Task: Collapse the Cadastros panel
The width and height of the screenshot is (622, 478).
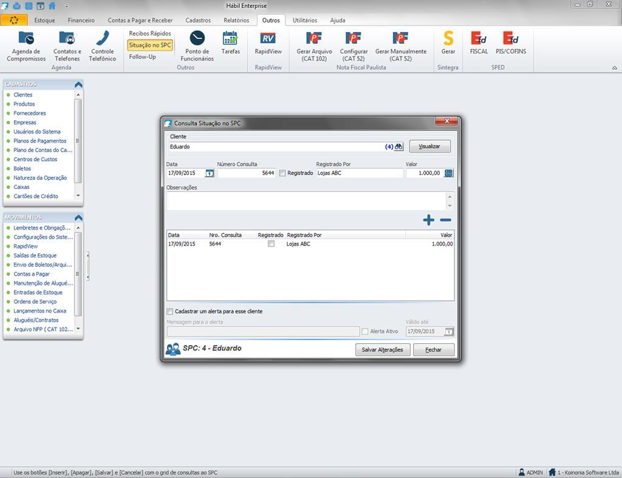Action: click(x=78, y=84)
